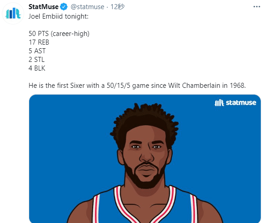The width and height of the screenshot is (263, 223).
Task: Click the '17 REB' stat line
Action: point(39,42)
